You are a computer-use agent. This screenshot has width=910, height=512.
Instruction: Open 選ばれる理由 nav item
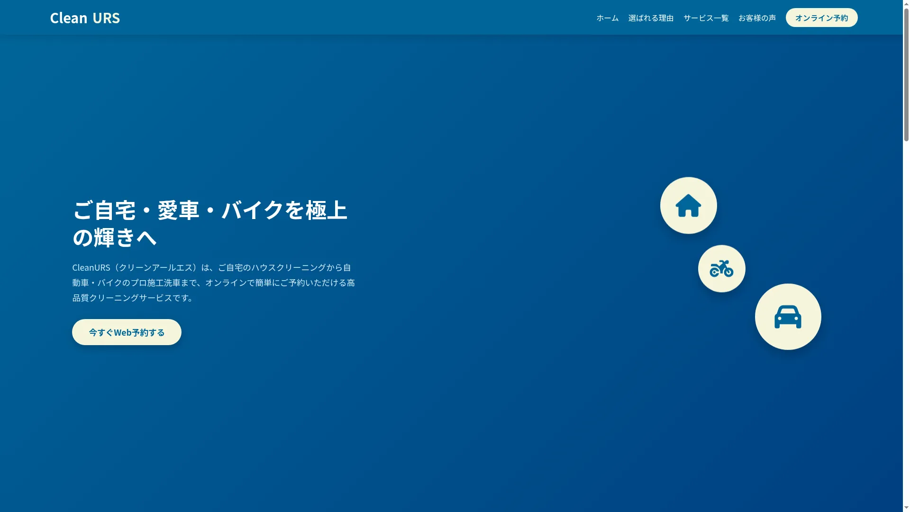coord(651,18)
